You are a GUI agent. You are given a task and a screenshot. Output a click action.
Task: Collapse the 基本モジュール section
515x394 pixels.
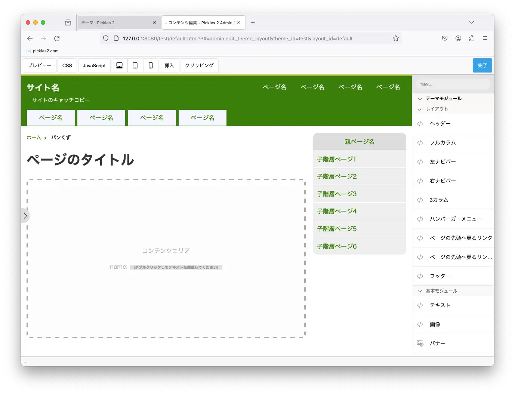coord(420,291)
